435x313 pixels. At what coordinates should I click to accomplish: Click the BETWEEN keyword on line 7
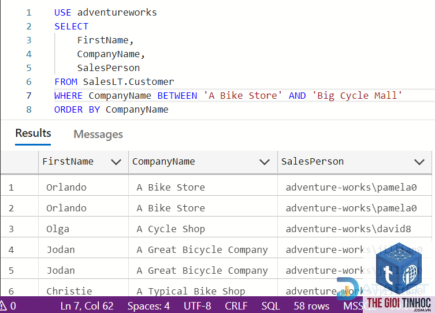pyautogui.click(x=177, y=96)
